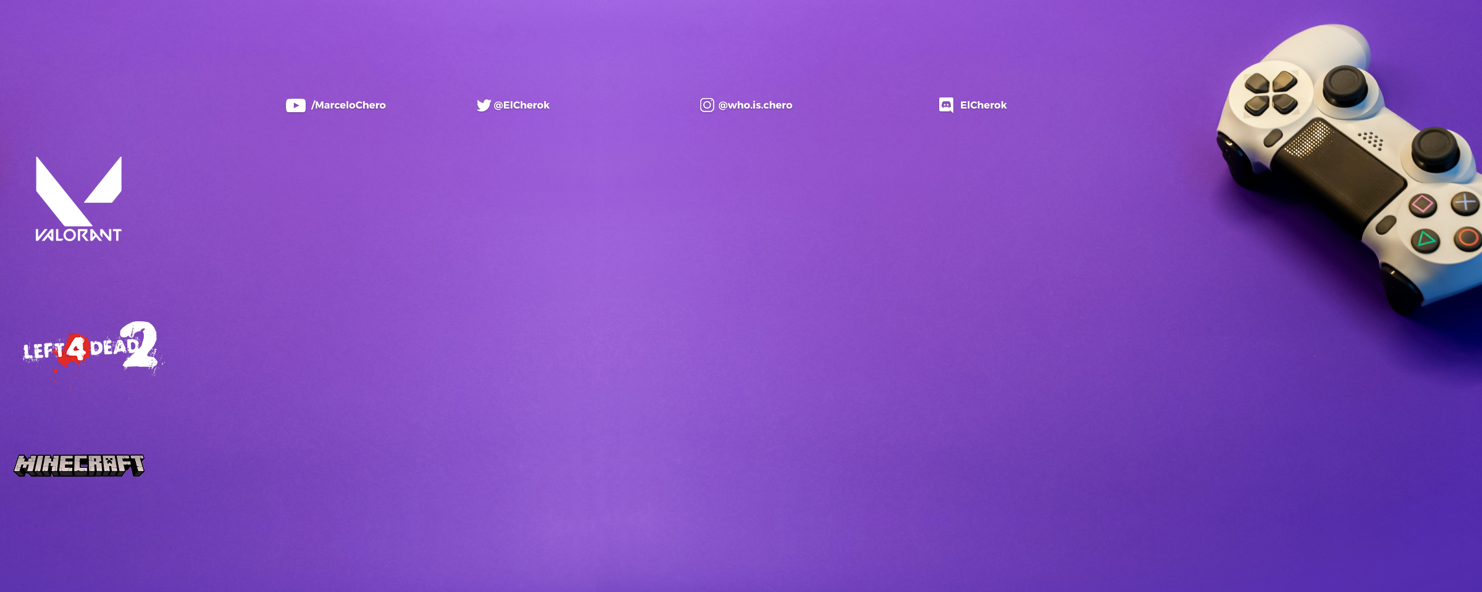The height and width of the screenshot is (592, 1482).
Task: Click the controller's D-pad
Action: (1270, 94)
